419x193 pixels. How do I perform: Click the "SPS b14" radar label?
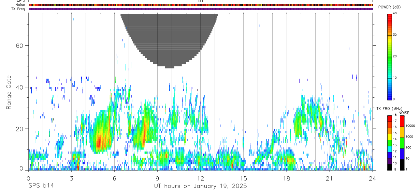(x=41, y=186)
